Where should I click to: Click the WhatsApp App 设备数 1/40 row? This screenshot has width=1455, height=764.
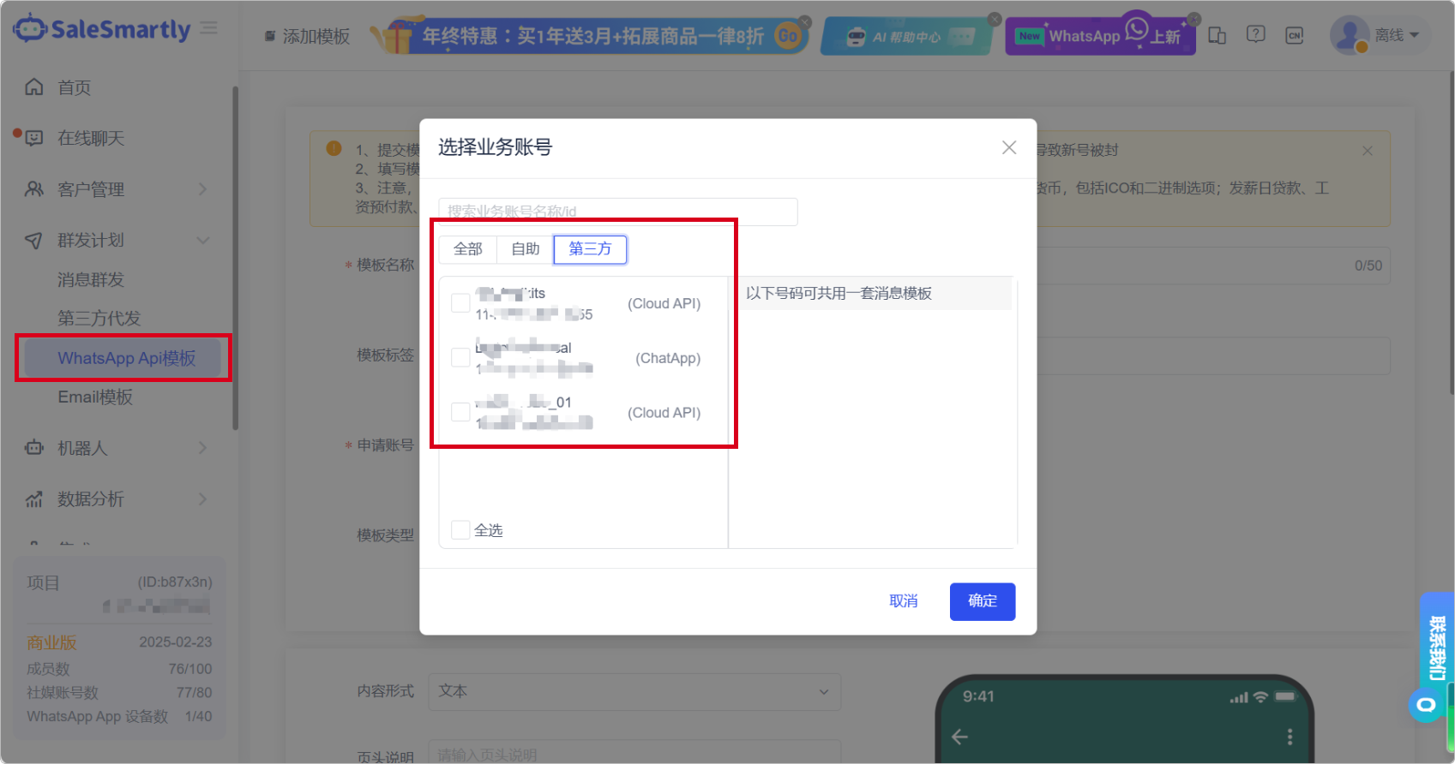click(119, 716)
